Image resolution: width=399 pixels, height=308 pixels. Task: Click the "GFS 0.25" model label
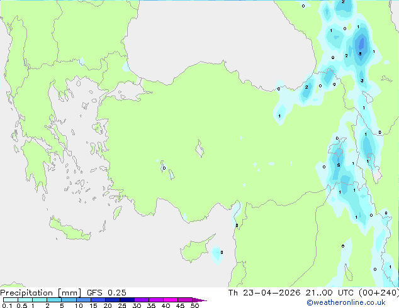(106, 293)
